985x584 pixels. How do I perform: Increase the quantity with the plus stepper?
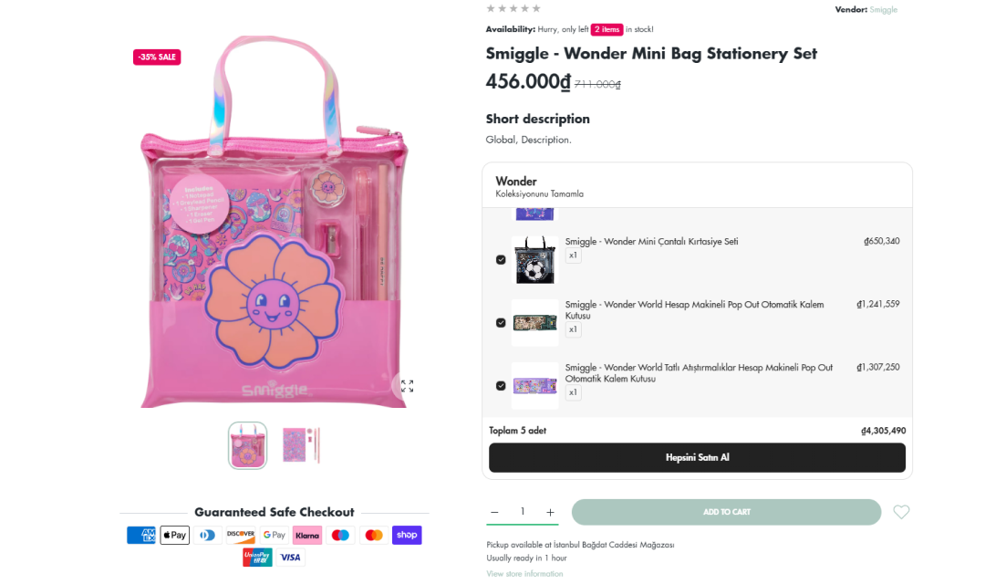point(550,512)
